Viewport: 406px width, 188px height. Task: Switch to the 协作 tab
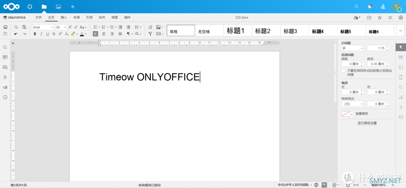coord(102,18)
